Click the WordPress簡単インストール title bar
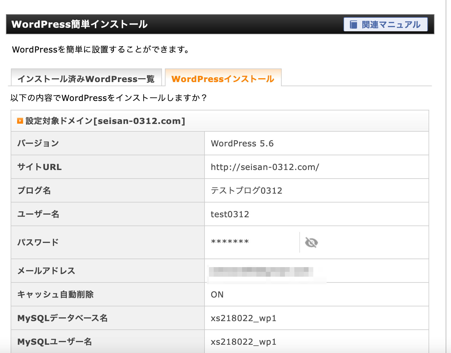451x353 pixels. (80, 24)
